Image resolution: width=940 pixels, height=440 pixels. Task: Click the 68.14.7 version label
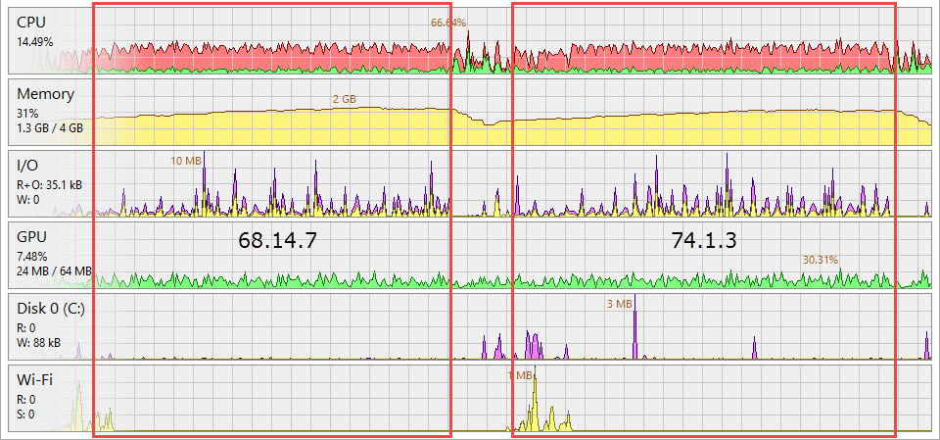(x=277, y=240)
